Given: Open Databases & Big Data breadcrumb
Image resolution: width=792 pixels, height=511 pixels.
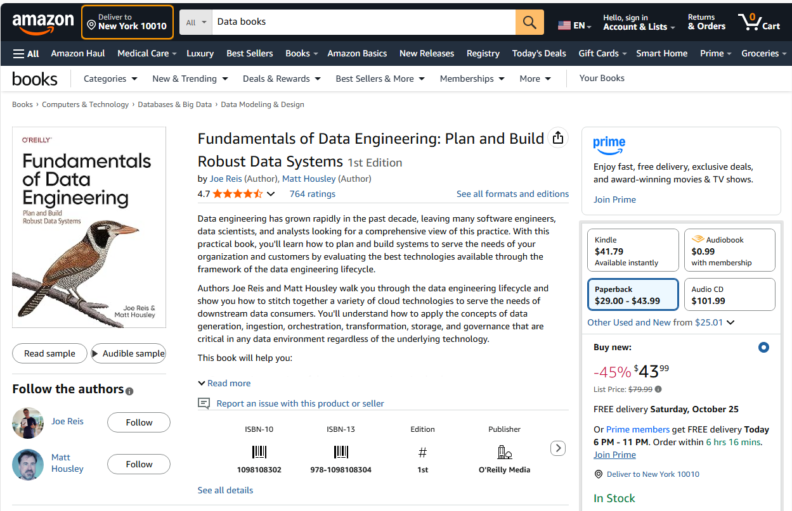Looking at the screenshot, I should point(175,104).
